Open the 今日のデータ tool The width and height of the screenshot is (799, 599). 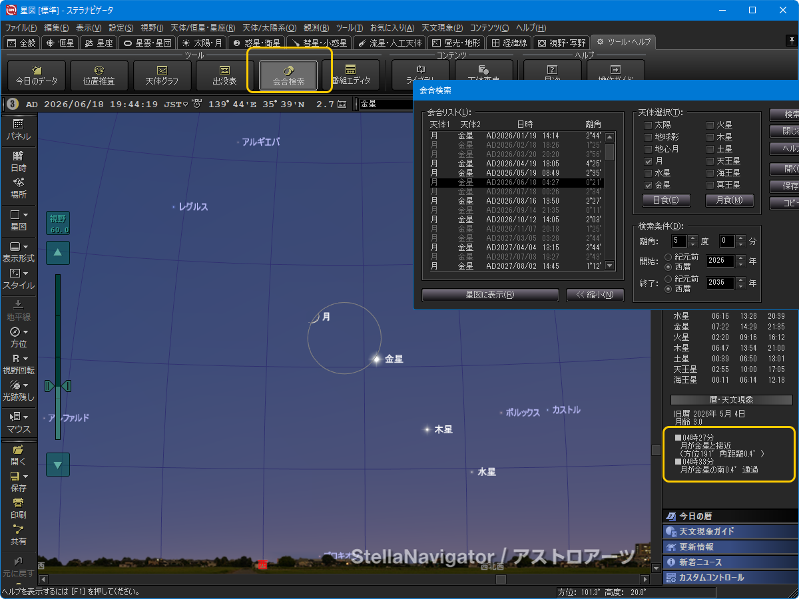[37, 75]
